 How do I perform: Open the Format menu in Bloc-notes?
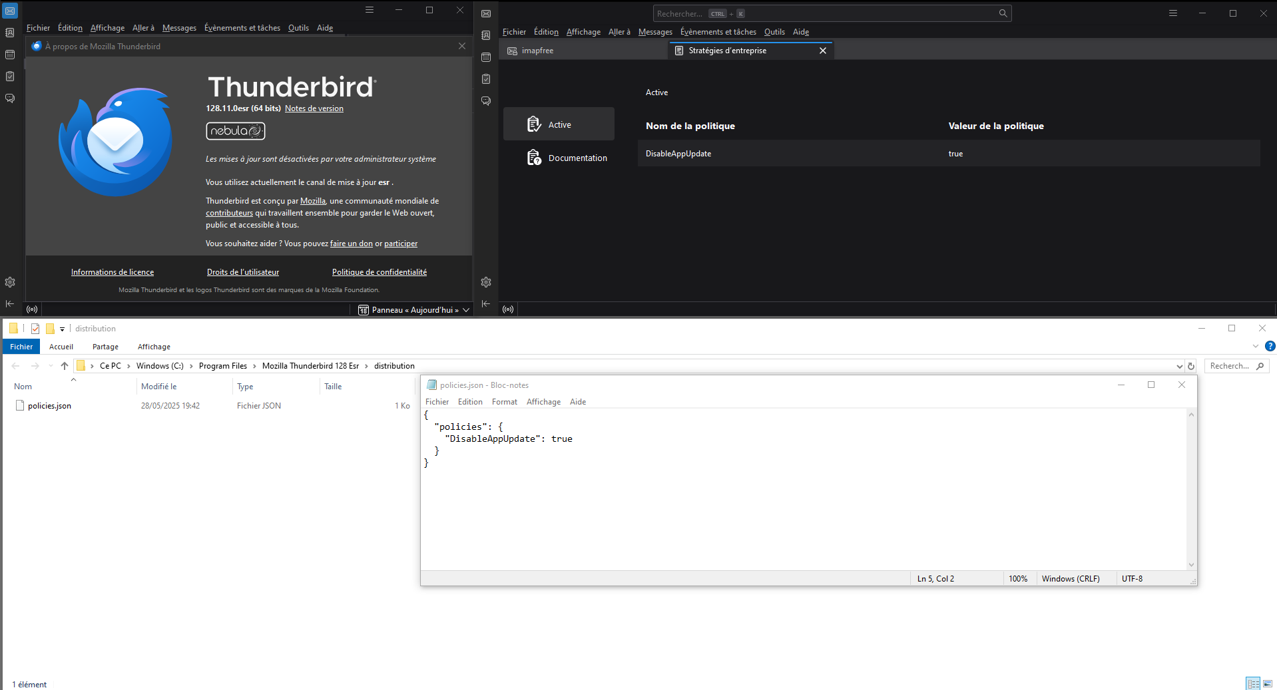click(504, 402)
